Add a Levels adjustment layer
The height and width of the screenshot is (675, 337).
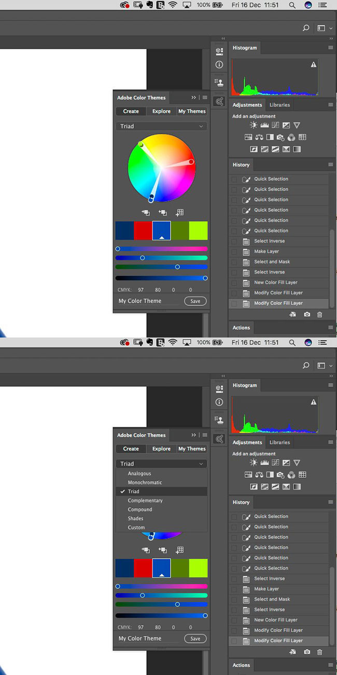click(x=264, y=125)
